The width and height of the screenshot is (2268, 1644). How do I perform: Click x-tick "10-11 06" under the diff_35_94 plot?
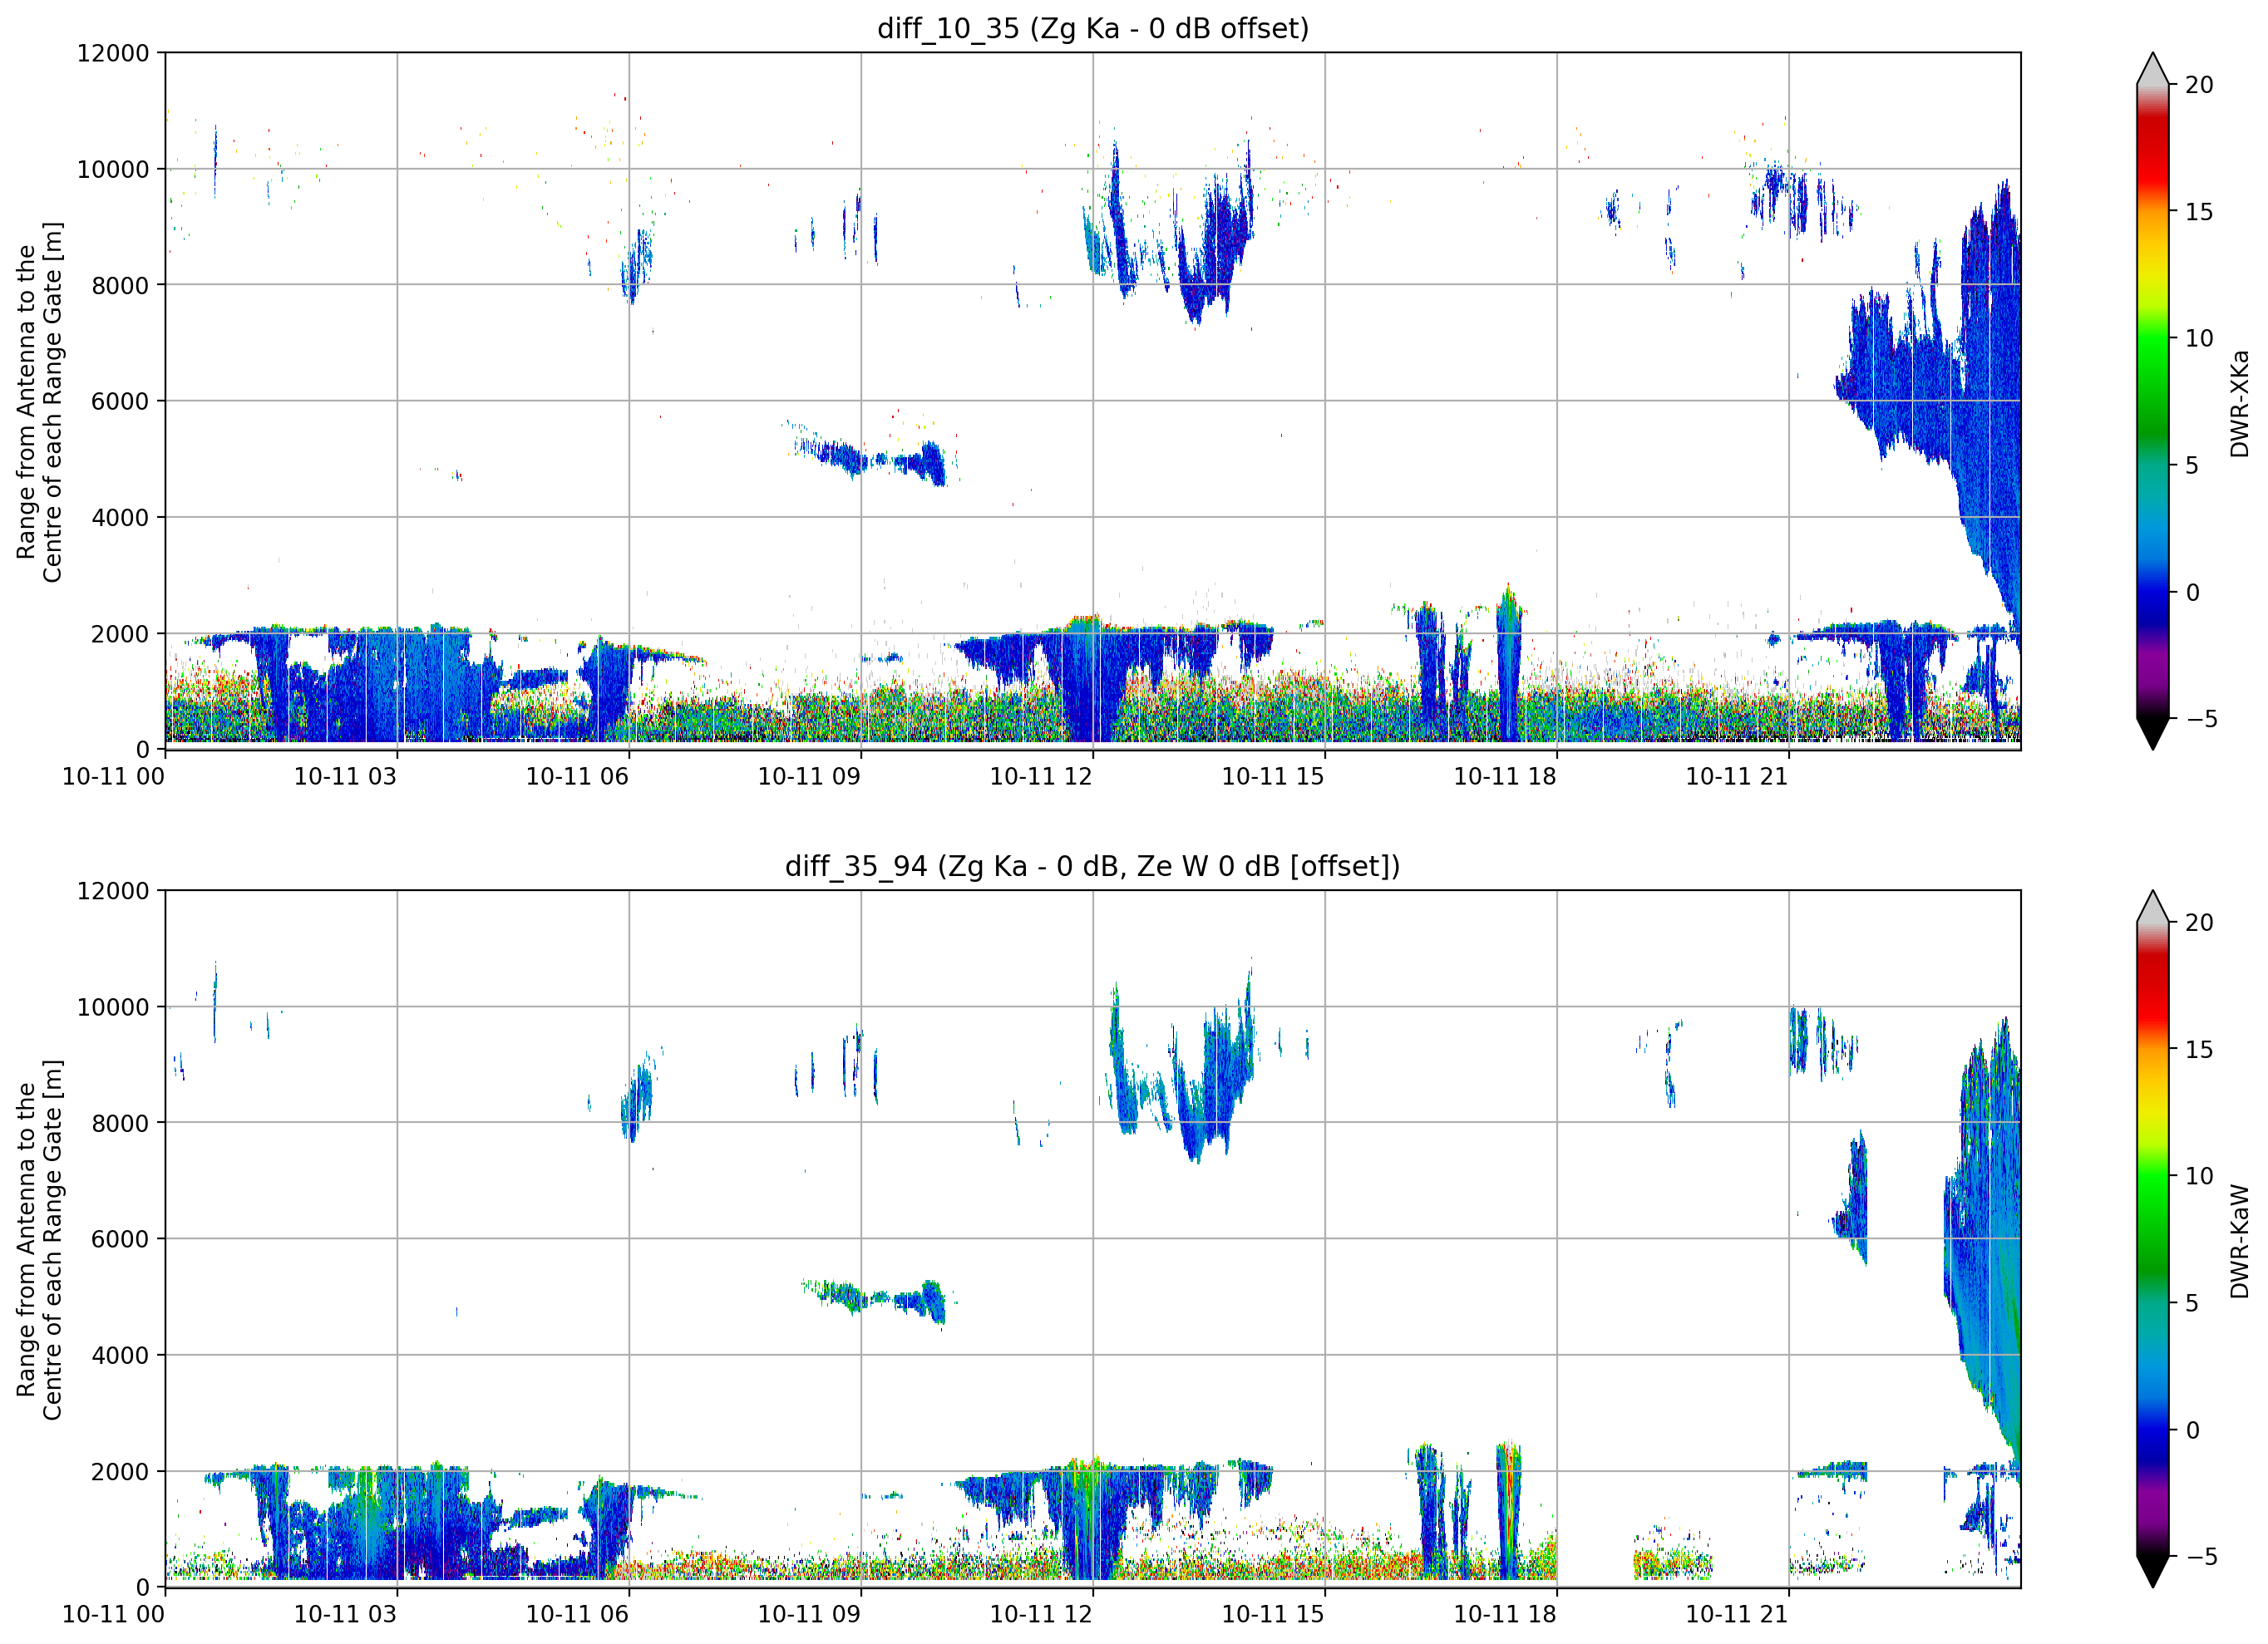[x=577, y=1615]
